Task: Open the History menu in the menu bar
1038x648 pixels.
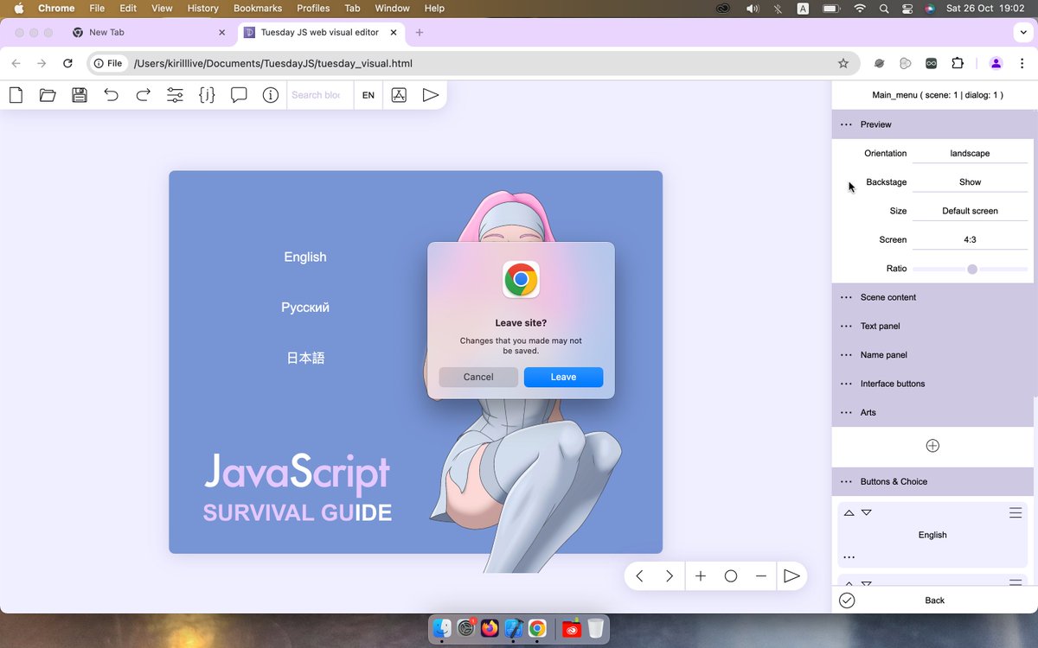Action: click(202, 8)
